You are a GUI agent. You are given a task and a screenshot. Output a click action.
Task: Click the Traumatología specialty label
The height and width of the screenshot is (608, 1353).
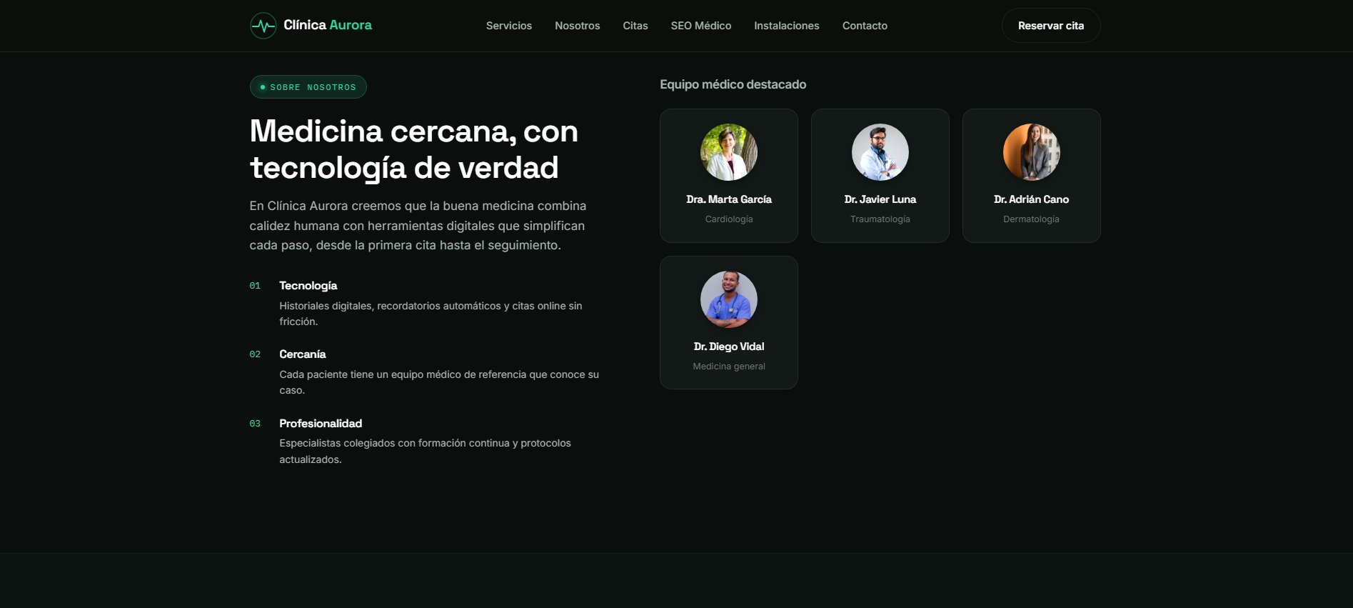pos(880,219)
